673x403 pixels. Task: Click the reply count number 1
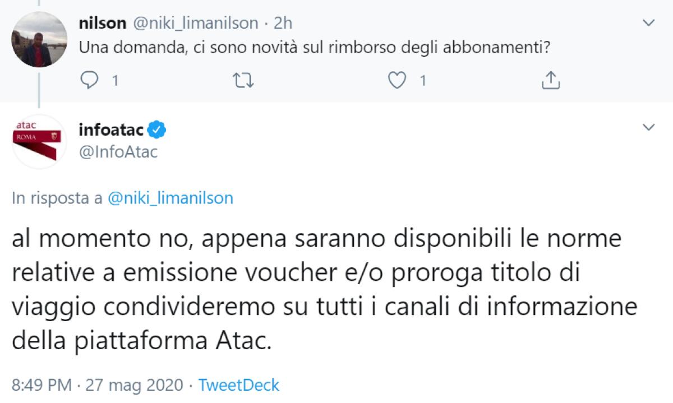114,81
